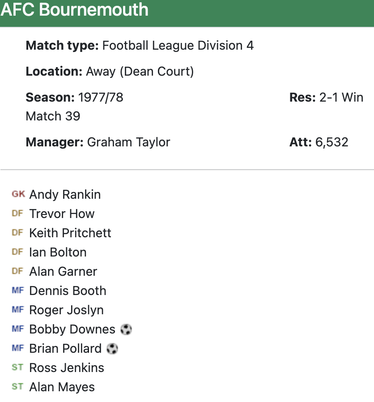The image size is (374, 402).
Task: Click the DF icon beside Alan Garner
Action: click(17, 271)
